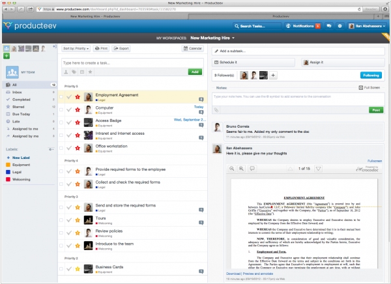Click the green add workspace plus icon
The image size is (391, 284).
click(7, 56)
